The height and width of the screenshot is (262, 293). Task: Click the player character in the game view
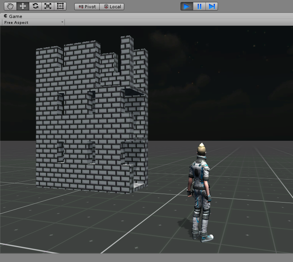click(x=200, y=193)
